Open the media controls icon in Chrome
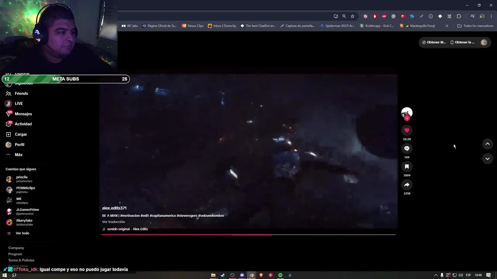Screen dimensions: 497x279 tap(473, 16)
